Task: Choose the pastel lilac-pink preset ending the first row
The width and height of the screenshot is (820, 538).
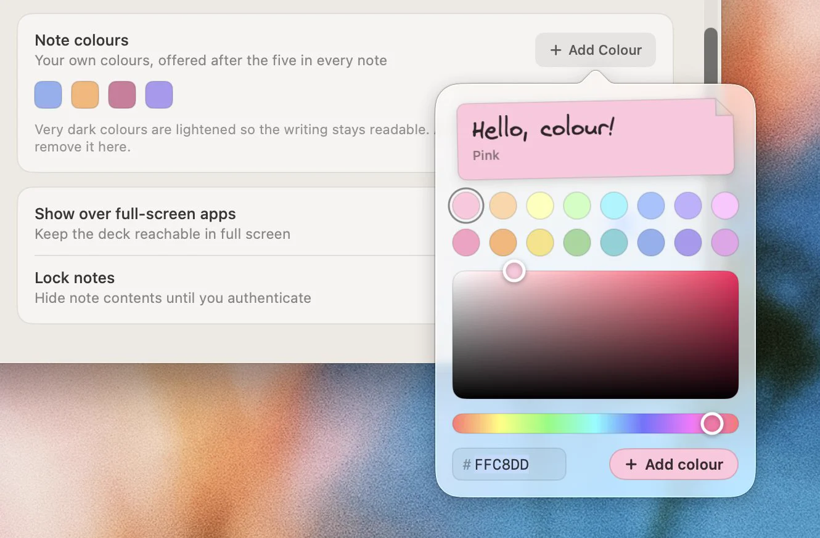Action: [x=725, y=206]
